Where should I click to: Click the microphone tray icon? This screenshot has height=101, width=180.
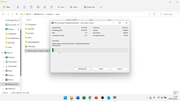(154, 98)
